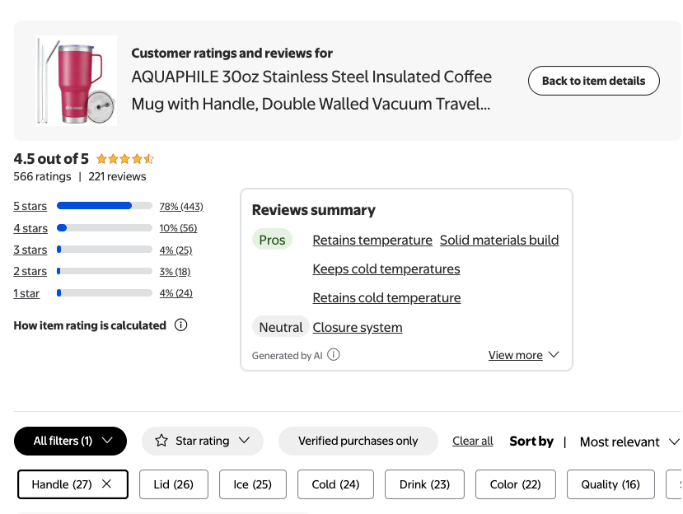Expand View more in Reviews summary
This screenshot has width=683, height=514.
pos(523,355)
